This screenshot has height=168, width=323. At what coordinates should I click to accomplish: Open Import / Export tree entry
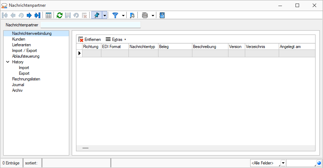pos(24,51)
